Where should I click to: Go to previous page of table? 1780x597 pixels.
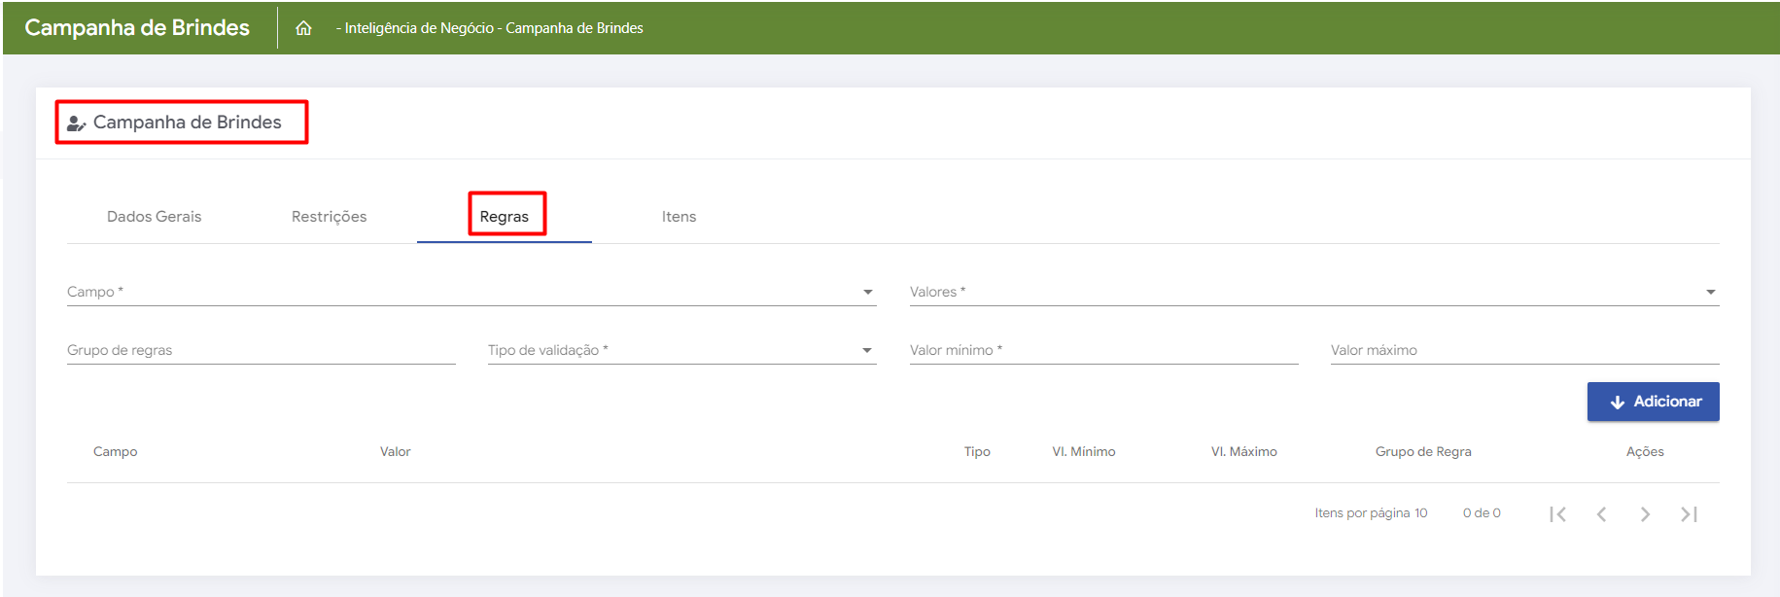pos(1601,514)
